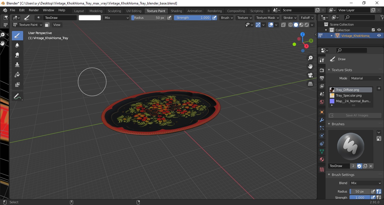Screen dimensions: 384x205
Task: Open the Render menu
Action: [34, 10]
